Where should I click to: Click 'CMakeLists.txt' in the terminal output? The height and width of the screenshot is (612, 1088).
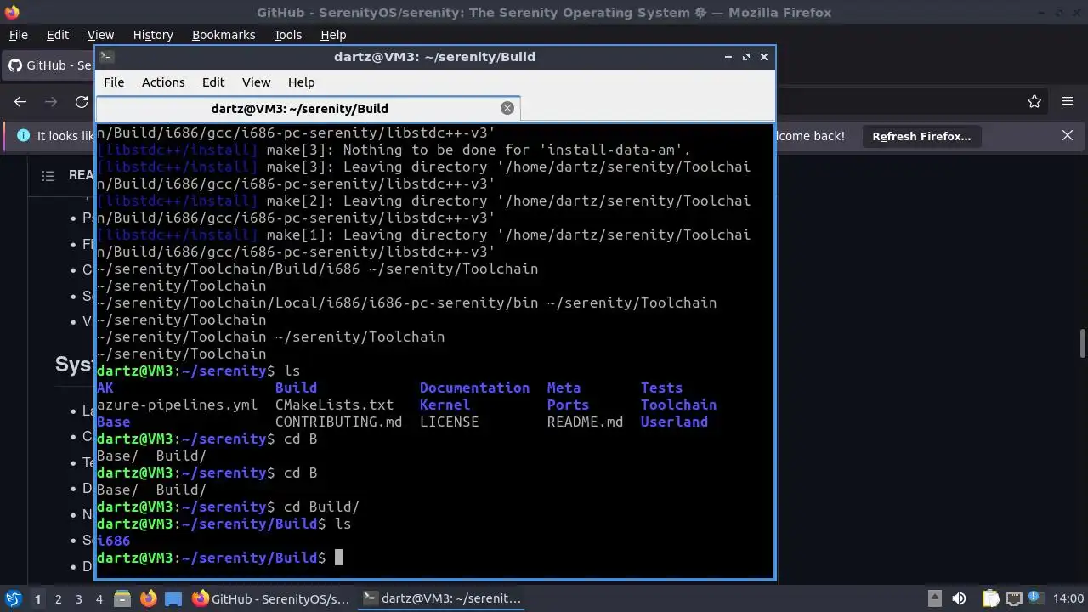tap(334, 405)
